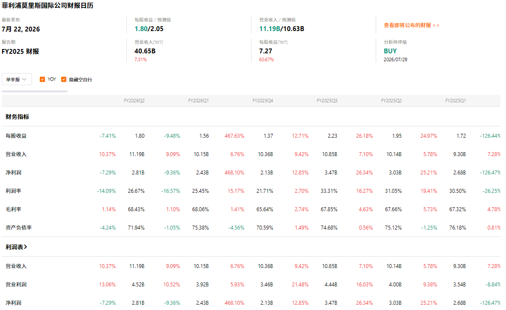Select the 每股收益 row label
The width and height of the screenshot is (506, 310).
coord(16,136)
